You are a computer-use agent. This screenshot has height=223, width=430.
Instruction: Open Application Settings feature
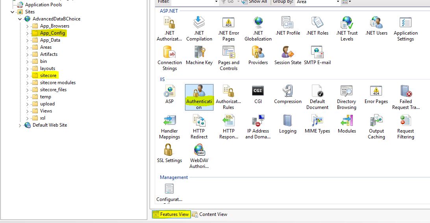pos(406,29)
